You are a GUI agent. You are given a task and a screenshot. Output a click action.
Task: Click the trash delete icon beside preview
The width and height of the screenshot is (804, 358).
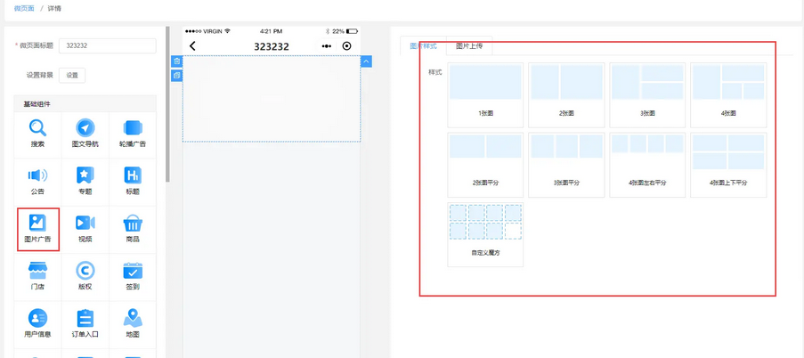177,61
